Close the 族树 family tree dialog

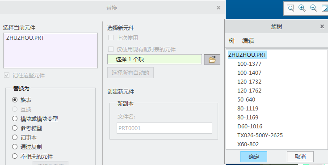(322, 26)
